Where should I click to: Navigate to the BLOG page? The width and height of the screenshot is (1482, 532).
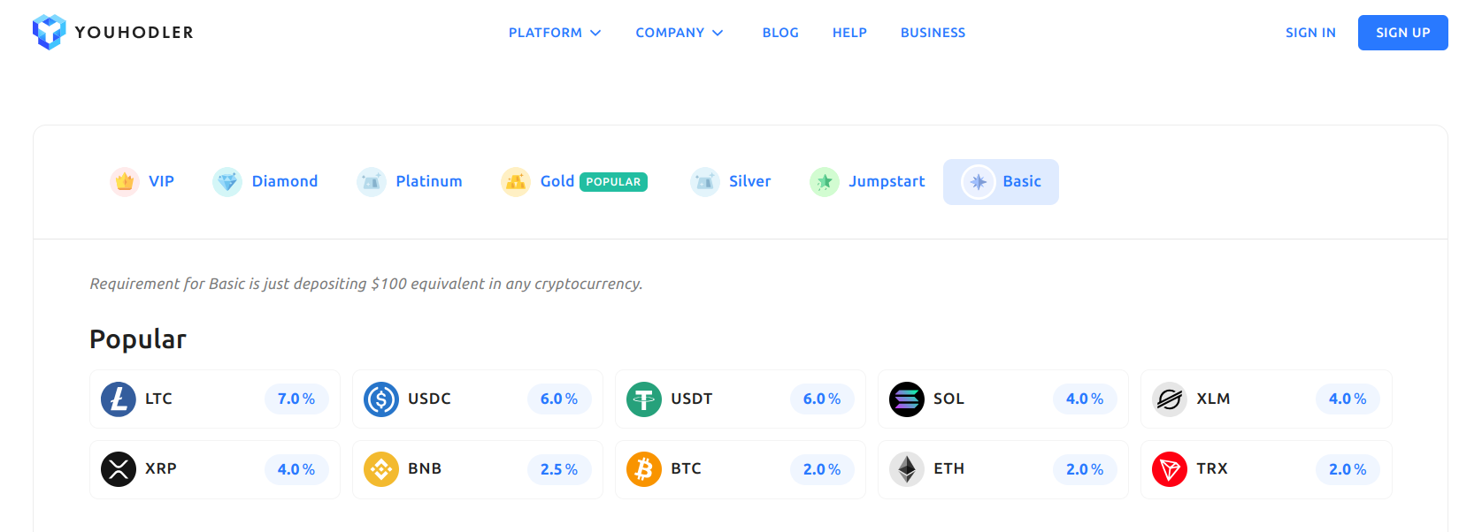[780, 32]
